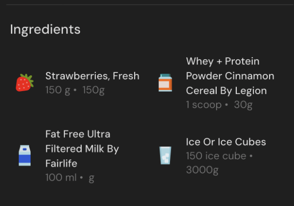The height and width of the screenshot is (206, 294).
Task: Click the '3000g' ice weight
Action: point(202,170)
